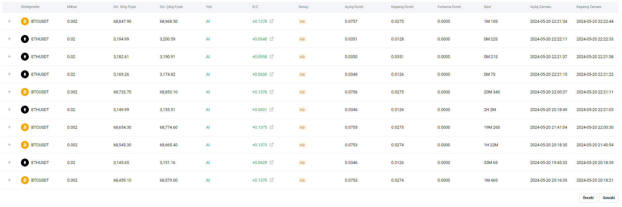
Task: Click exit price 68,968.50
Action: click(168, 22)
